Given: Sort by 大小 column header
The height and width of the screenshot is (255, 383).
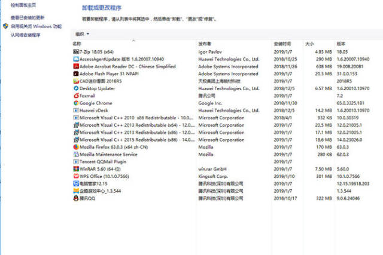Looking at the screenshot, I should point(309,44).
